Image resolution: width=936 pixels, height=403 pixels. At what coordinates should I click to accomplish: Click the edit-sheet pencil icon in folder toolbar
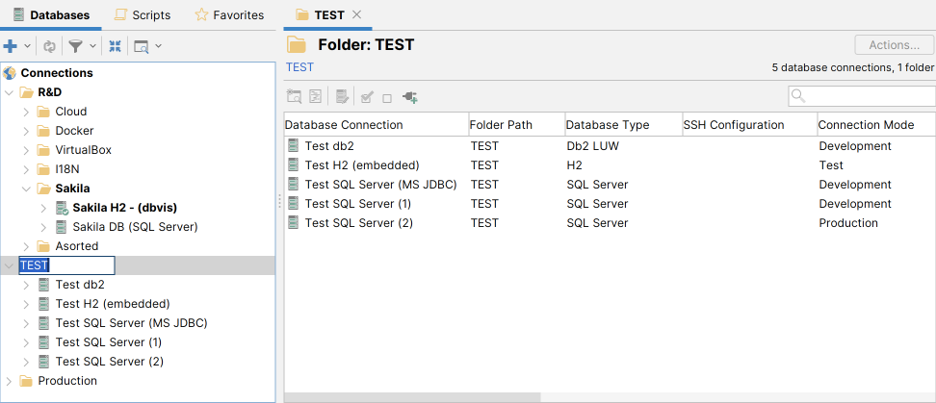[341, 97]
